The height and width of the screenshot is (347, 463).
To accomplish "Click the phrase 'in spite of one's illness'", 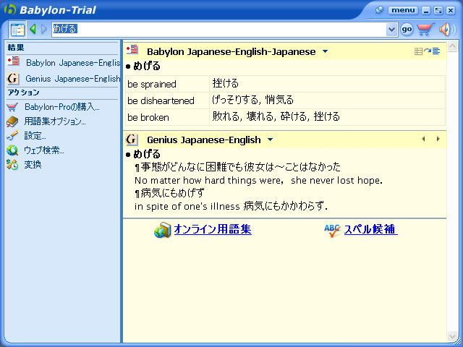I will click(187, 206).
